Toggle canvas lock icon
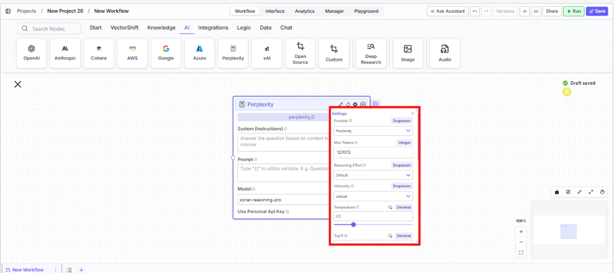Screen dimensions: 614x273 pyautogui.click(x=557, y=192)
